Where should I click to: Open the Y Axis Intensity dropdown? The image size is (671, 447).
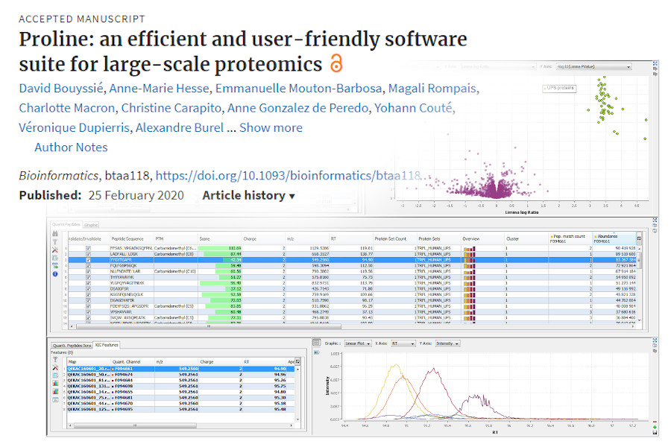(447, 343)
